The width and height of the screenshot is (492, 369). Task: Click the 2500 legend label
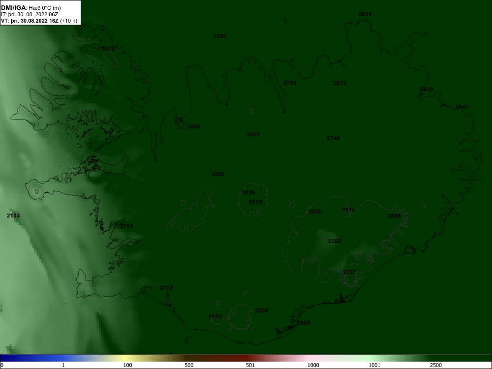(436, 365)
